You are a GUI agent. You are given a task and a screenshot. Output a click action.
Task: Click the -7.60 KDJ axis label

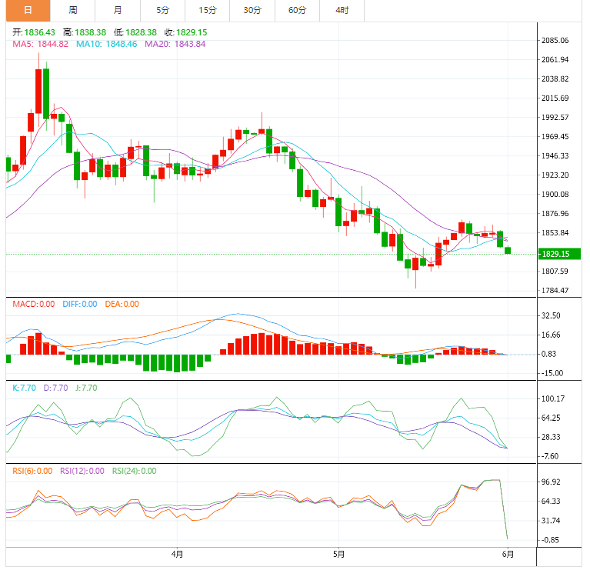550,456
